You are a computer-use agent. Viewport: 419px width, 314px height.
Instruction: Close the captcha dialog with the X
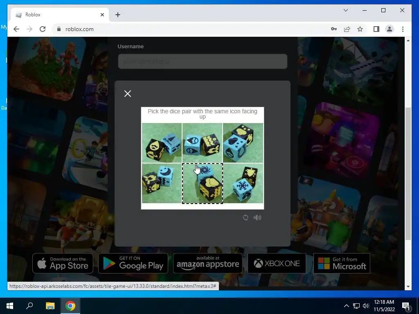(128, 94)
